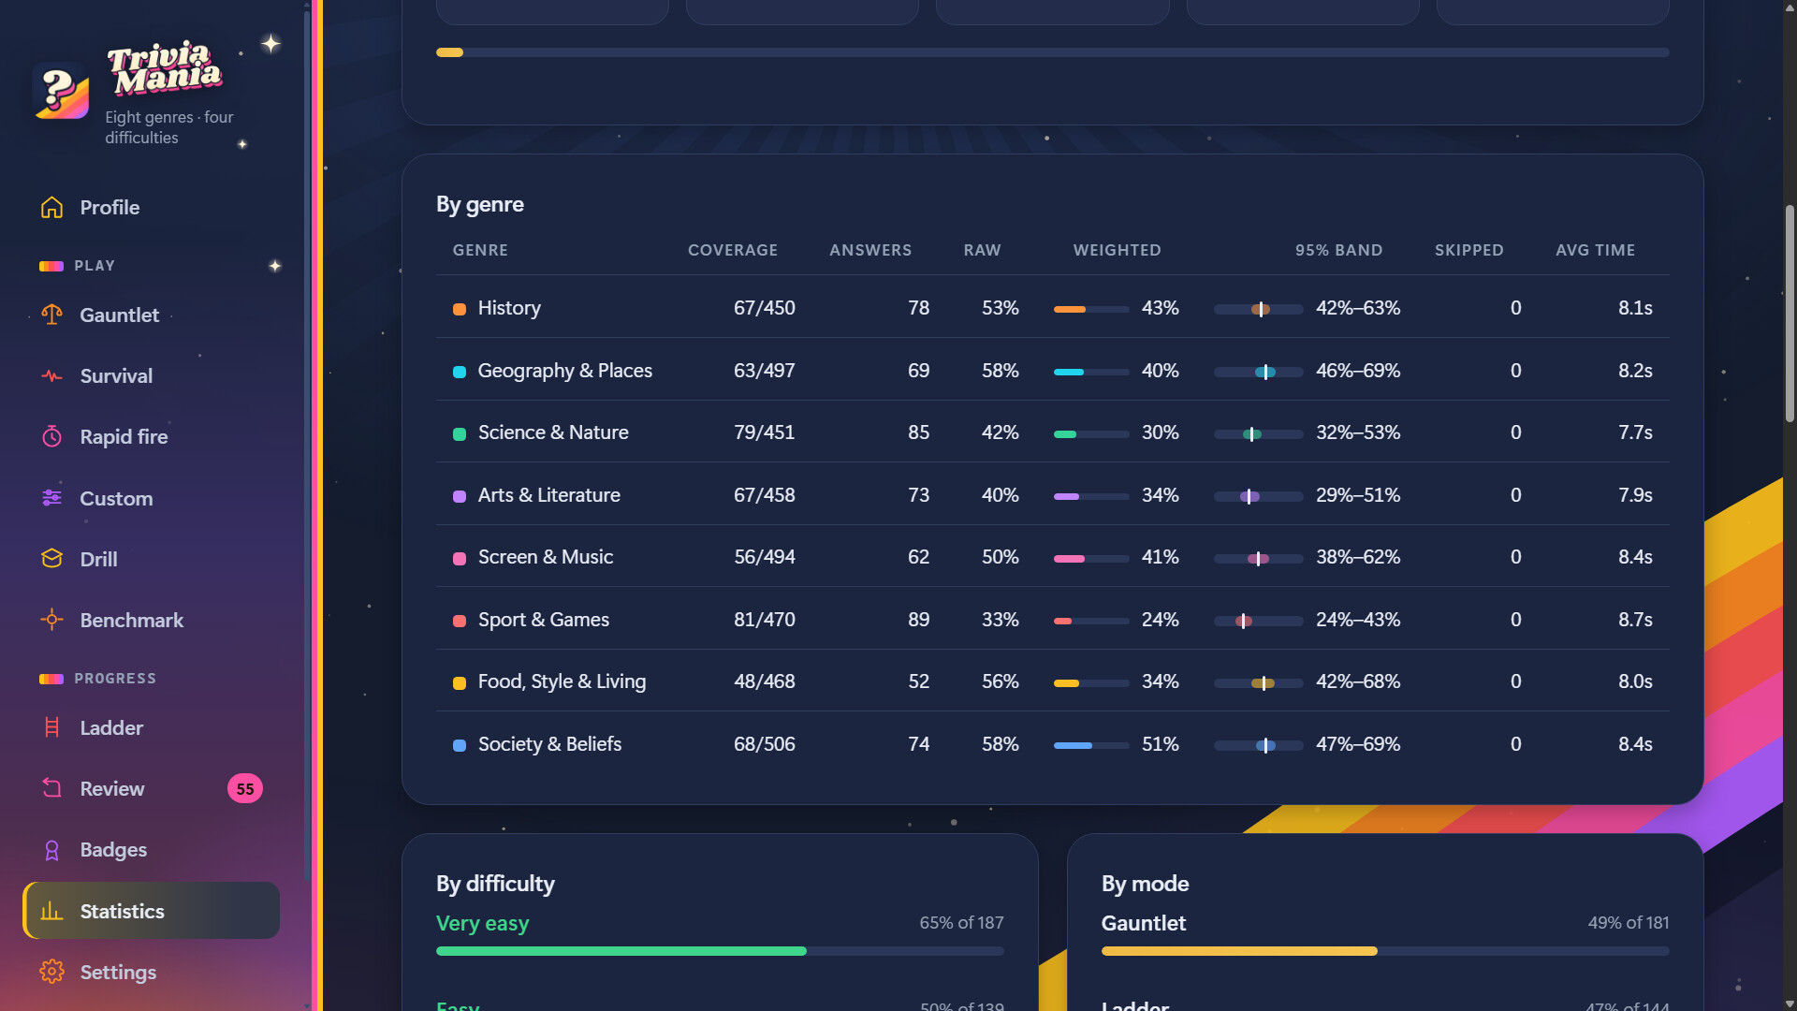
Task: Click Society & Beliefs 95% band indicator
Action: (x=1258, y=745)
